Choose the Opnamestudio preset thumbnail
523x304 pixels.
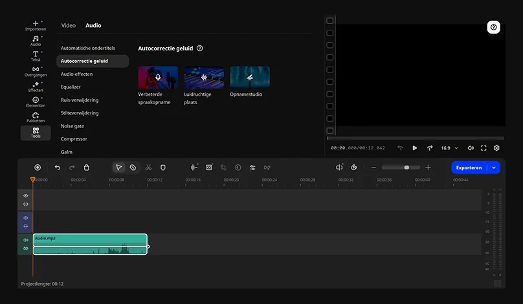250,78
